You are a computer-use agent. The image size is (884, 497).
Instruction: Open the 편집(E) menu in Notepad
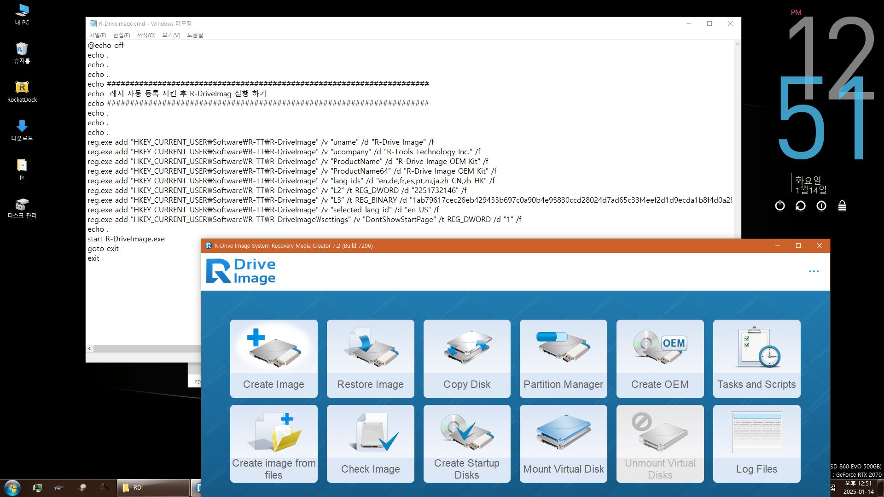click(x=122, y=35)
